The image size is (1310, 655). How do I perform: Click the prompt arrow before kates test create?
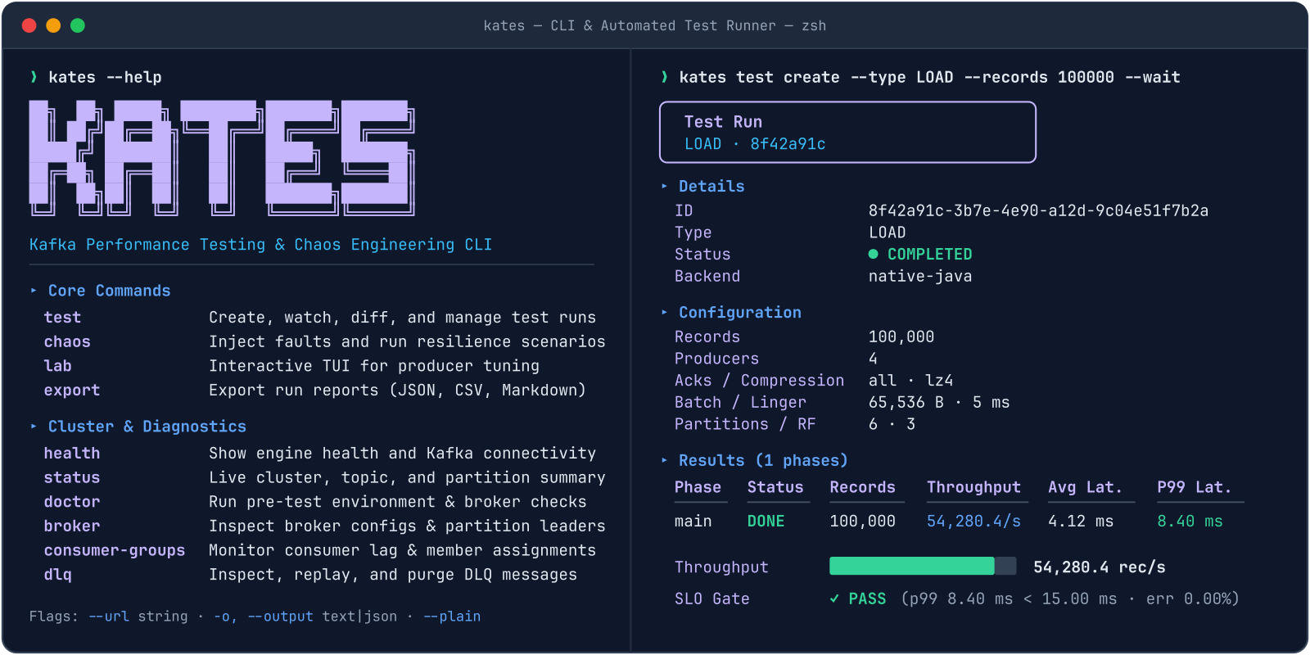(664, 77)
